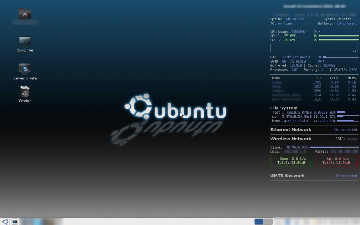
Task: Click the "Battery: not present" text
Action: tap(337, 24)
